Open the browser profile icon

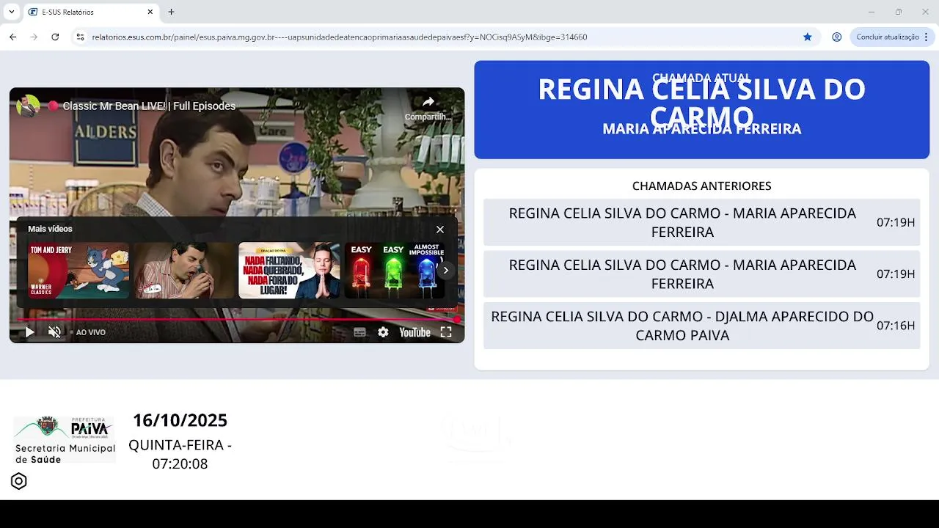(x=837, y=37)
